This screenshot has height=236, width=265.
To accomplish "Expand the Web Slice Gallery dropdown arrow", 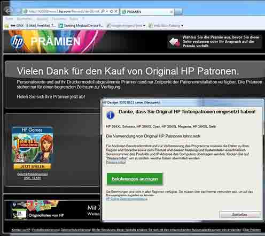I will tap(182, 26).
